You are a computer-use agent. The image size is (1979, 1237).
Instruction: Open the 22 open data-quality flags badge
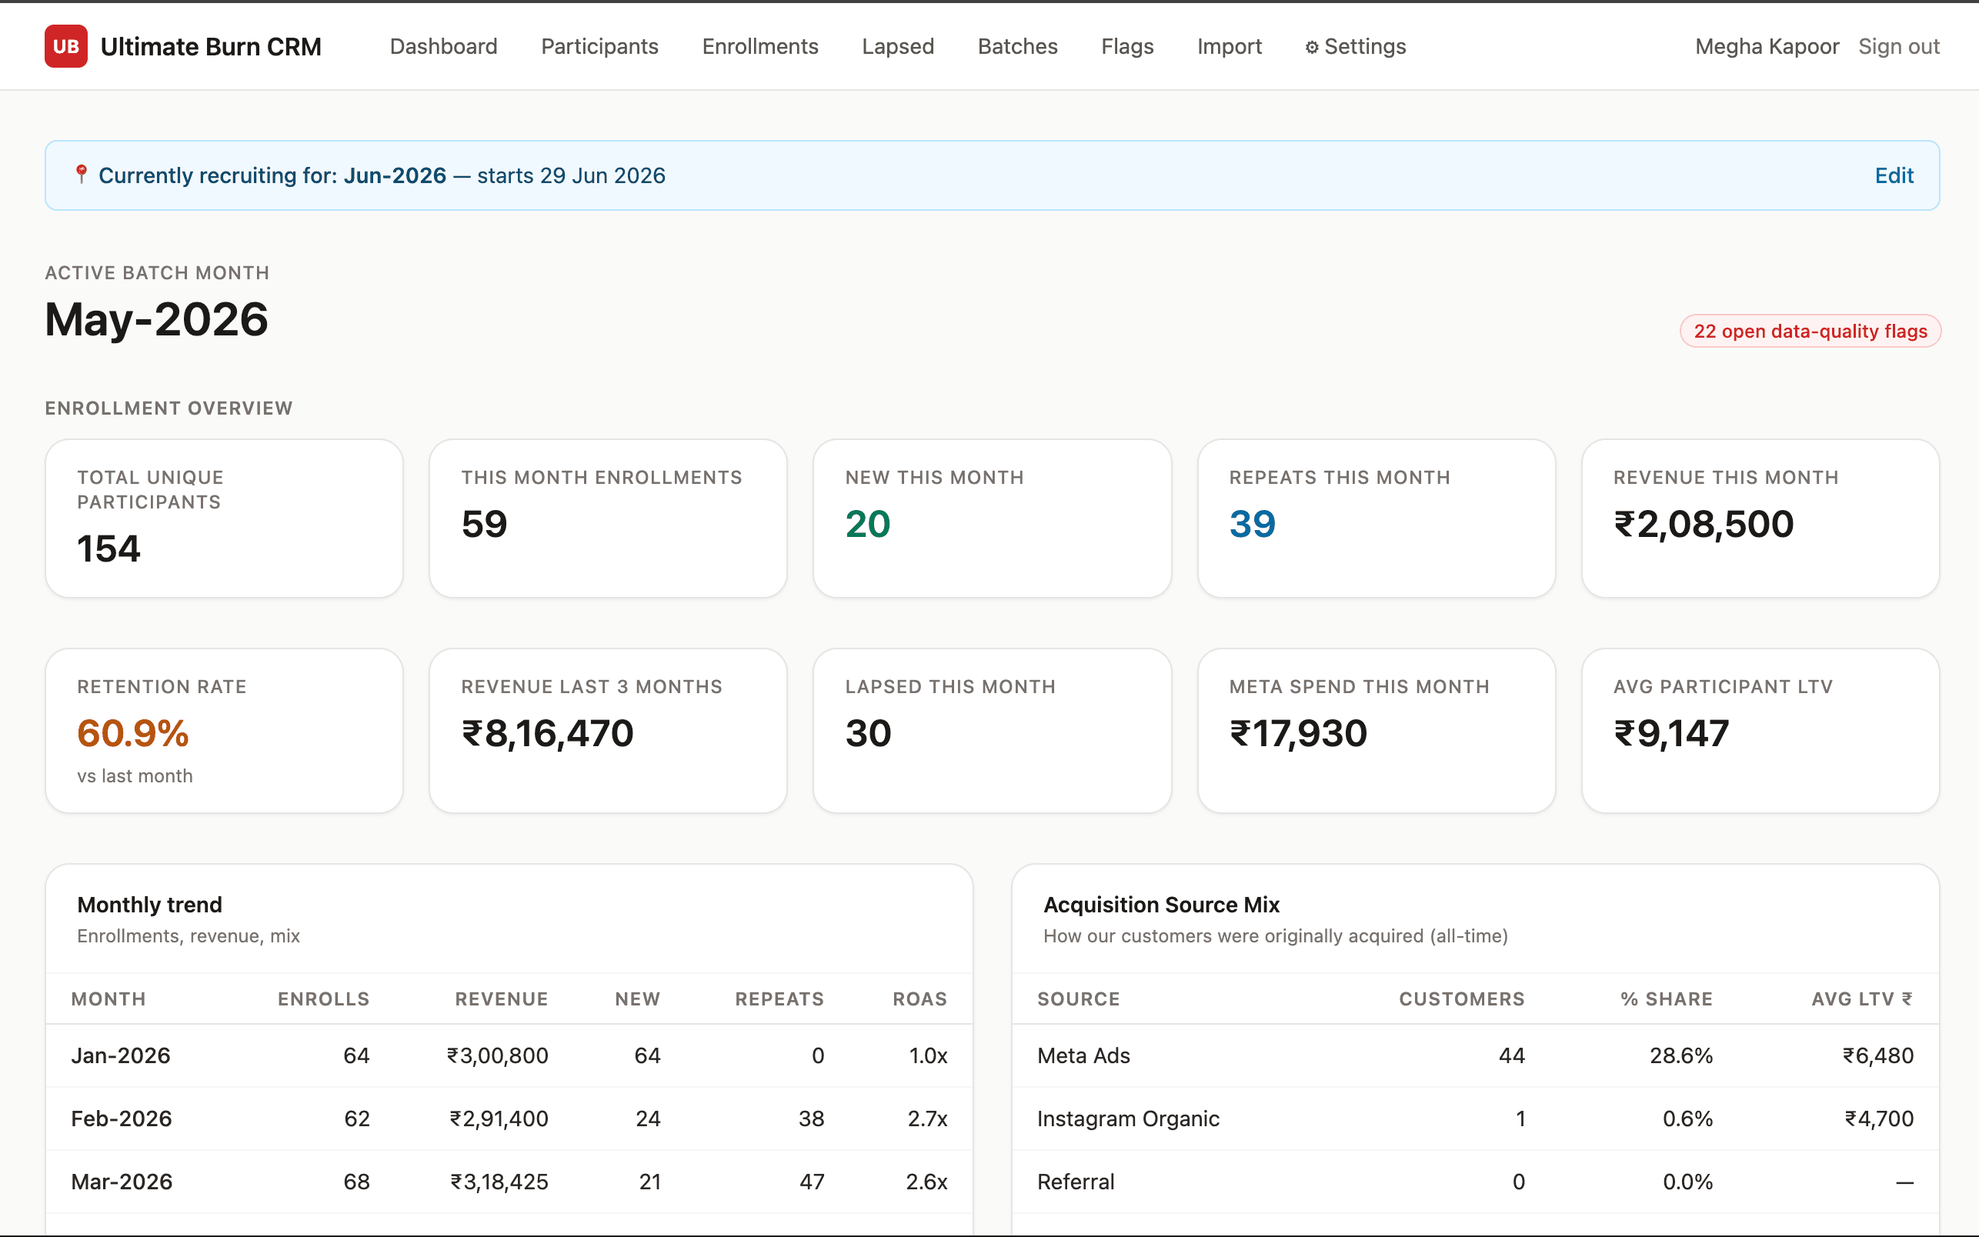click(1810, 331)
